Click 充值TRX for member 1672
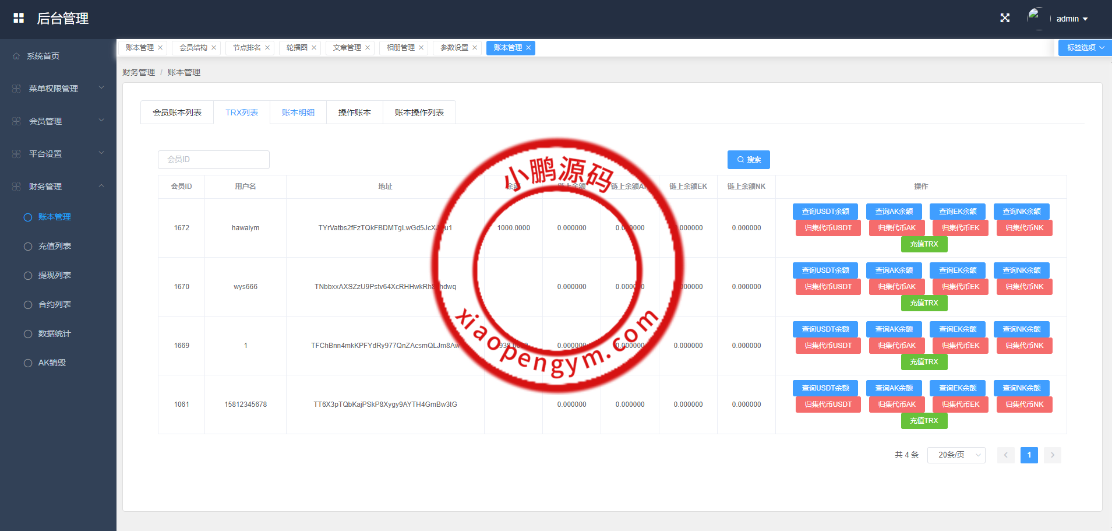This screenshot has width=1112, height=531. coord(924,244)
